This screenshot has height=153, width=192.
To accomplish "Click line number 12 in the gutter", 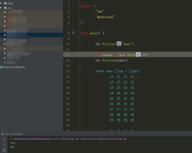I will [x=68, y=55].
